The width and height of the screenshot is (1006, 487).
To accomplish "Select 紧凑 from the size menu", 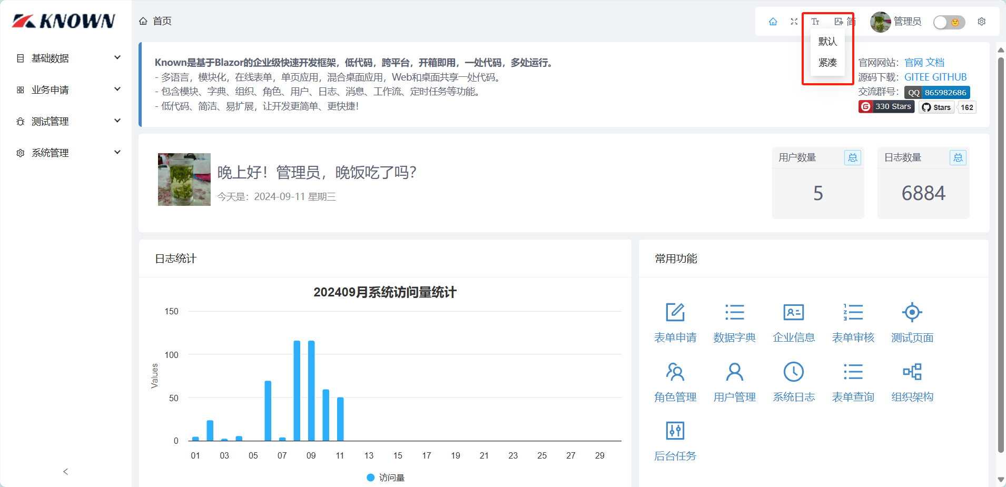I will coord(827,63).
